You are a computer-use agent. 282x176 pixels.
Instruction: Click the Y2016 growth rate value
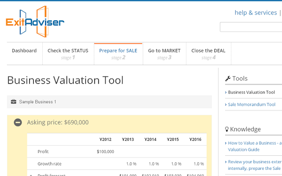click(x=198, y=164)
